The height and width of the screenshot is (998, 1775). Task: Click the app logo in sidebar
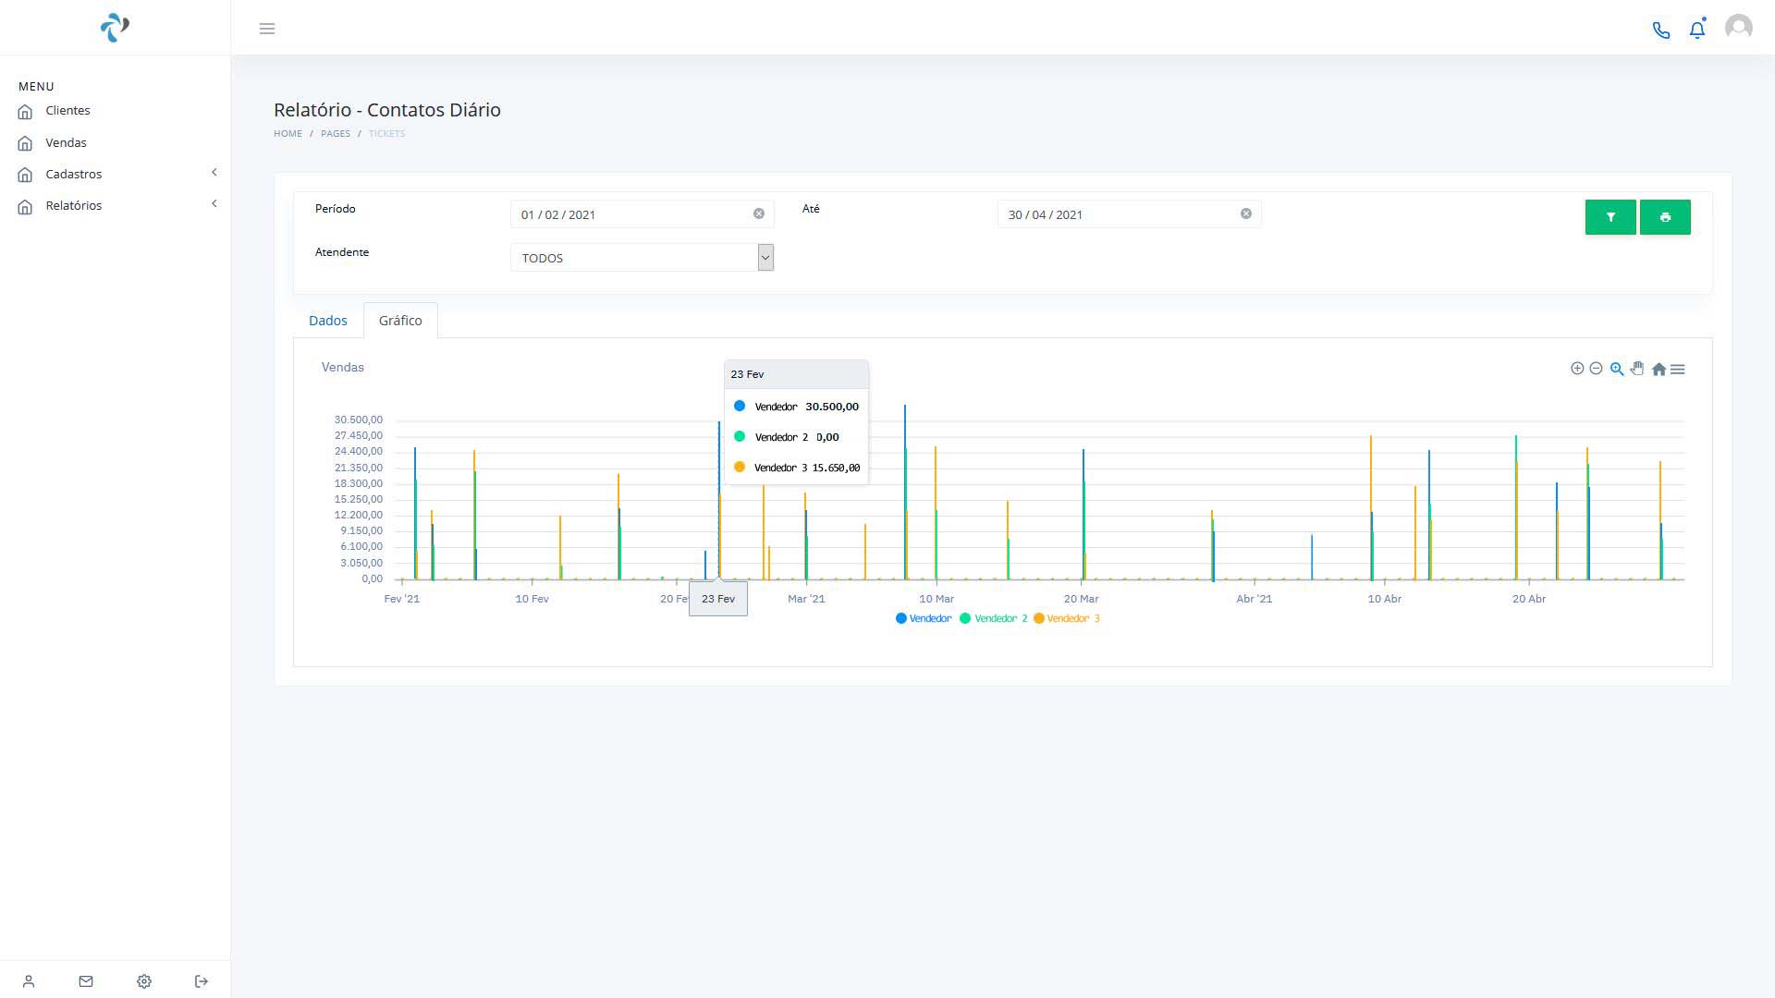pos(115,28)
